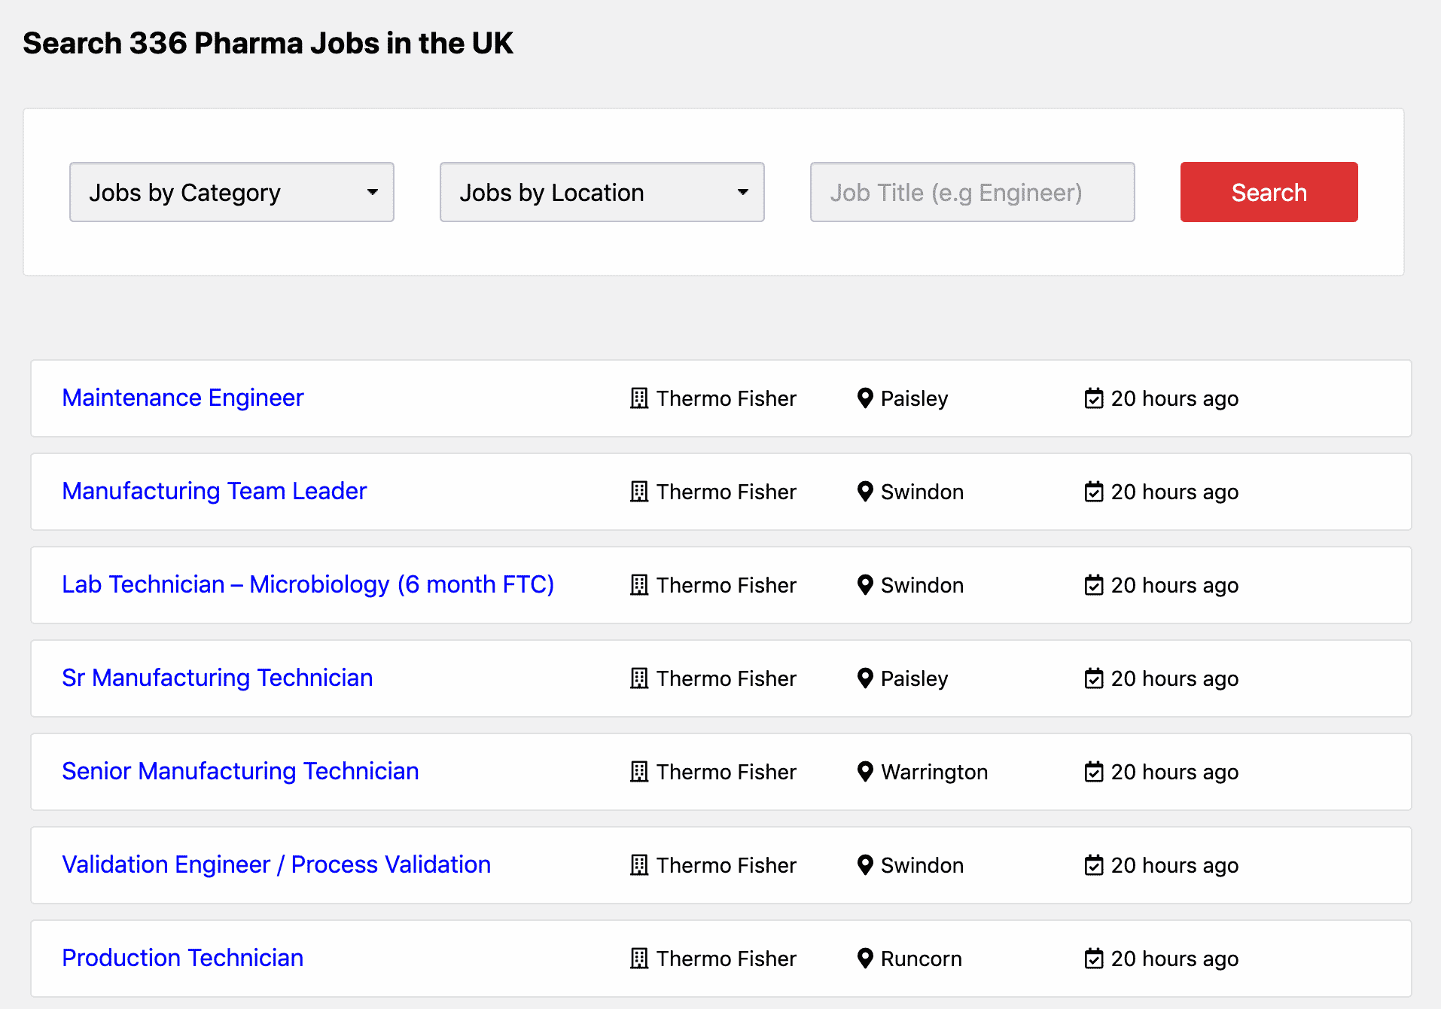
Task: Open the Jobs by Location dropdown
Action: pyautogui.click(x=602, y=192)
